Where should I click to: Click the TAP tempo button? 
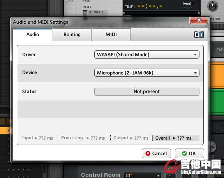point(220,50)
